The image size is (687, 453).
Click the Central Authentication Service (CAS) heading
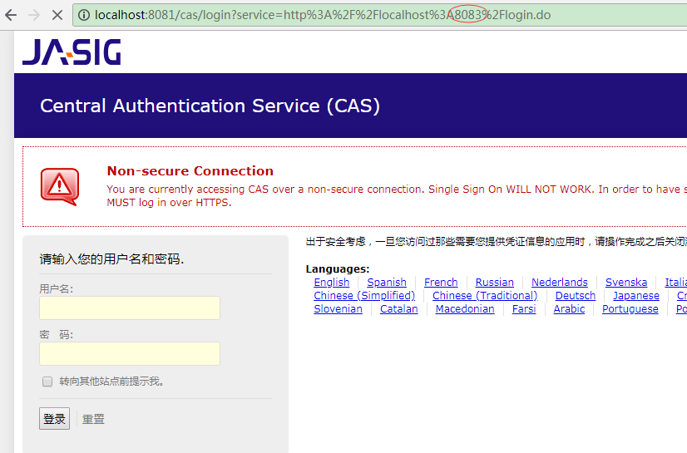pos(210,106)
